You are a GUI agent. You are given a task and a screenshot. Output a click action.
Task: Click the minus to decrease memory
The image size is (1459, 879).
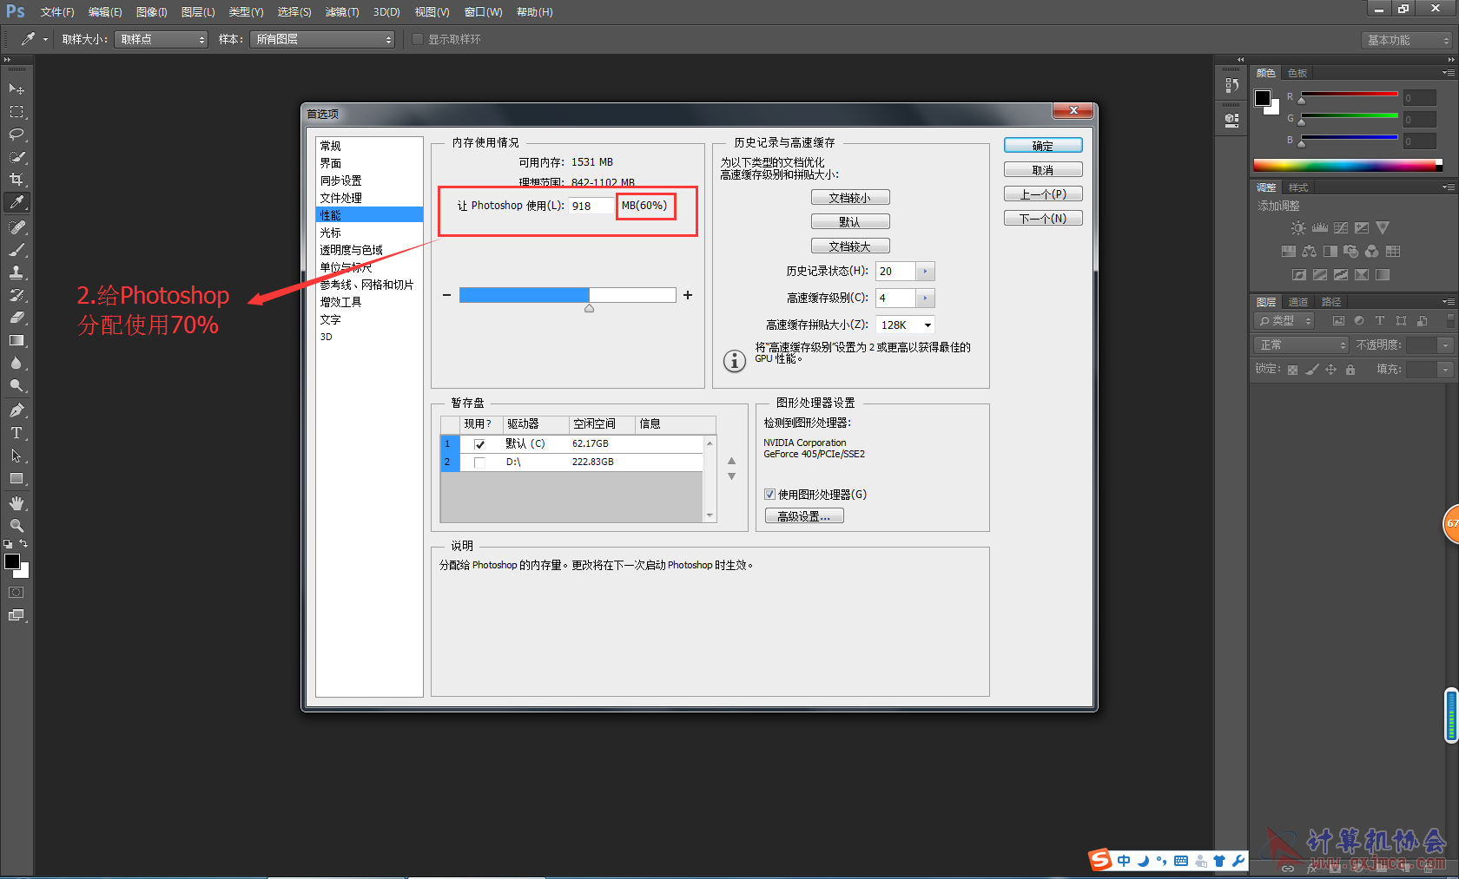click(446, 295)
